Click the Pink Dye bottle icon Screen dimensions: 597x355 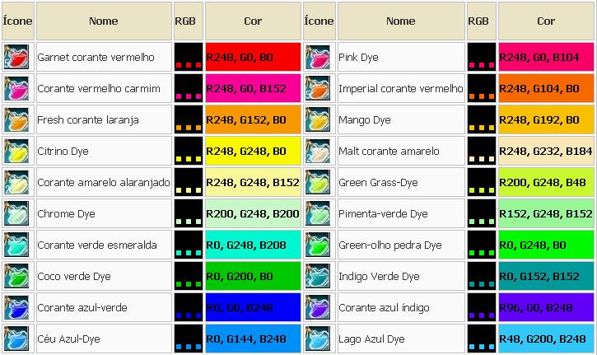pyautogui.click(x=318, y=57)
